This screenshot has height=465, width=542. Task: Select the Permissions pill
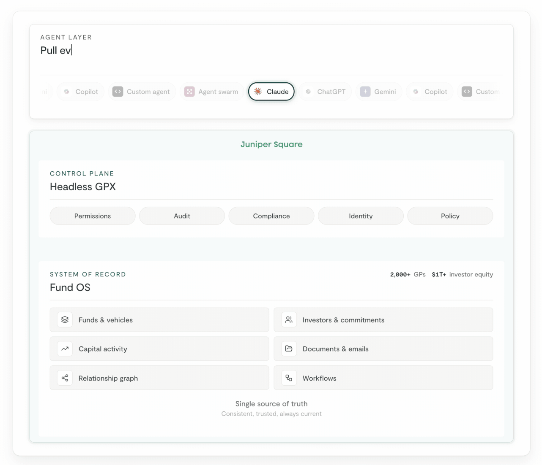click(93, 216)
